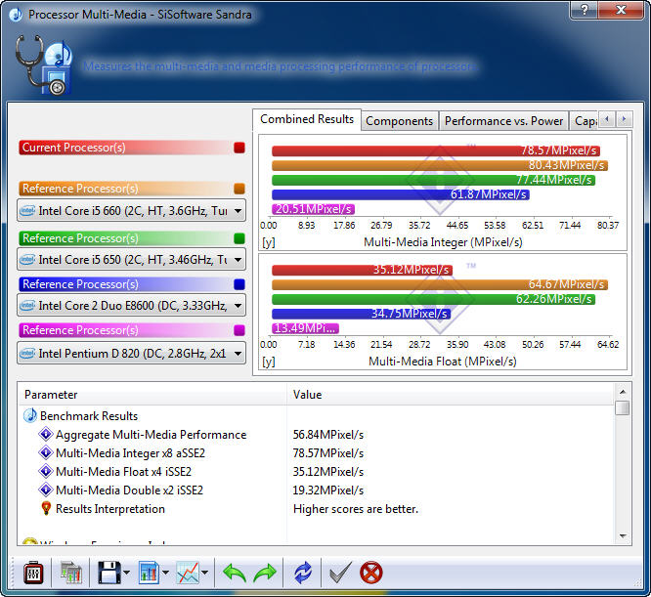This screenshot has height=597, width=651.
Task: Open the Intel Core 2 Duo E8600 dropdown
Action: 131,306
